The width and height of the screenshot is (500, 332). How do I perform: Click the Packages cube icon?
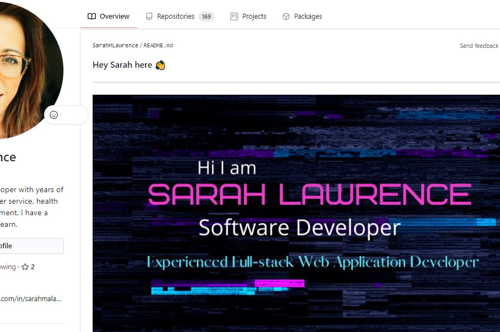pos(286,17)
